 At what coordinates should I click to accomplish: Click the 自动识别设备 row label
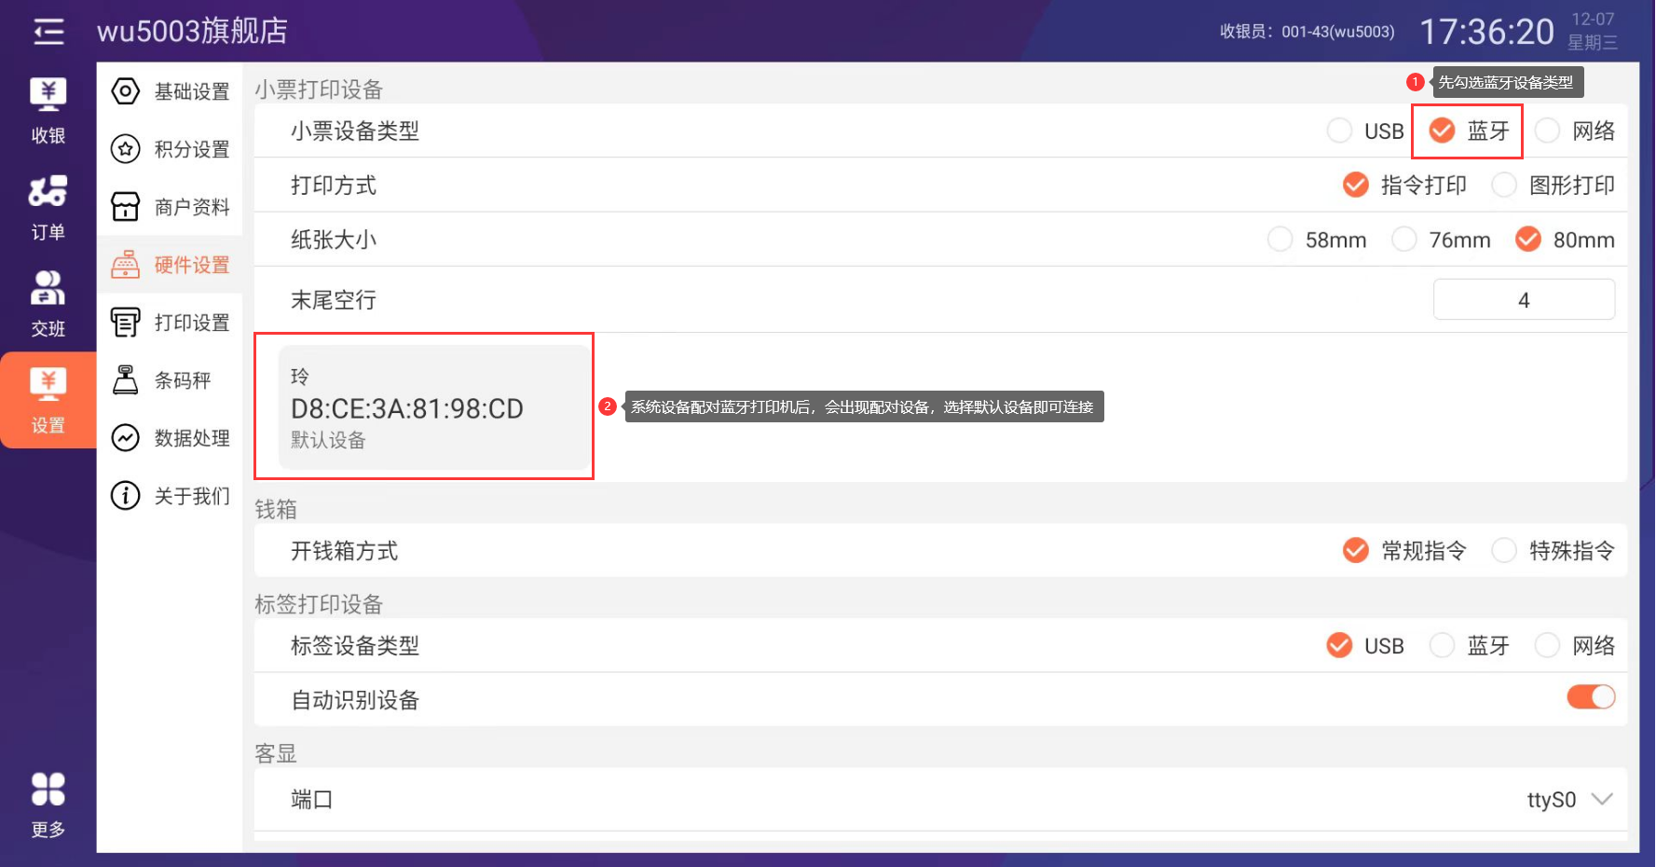point(355,700)
